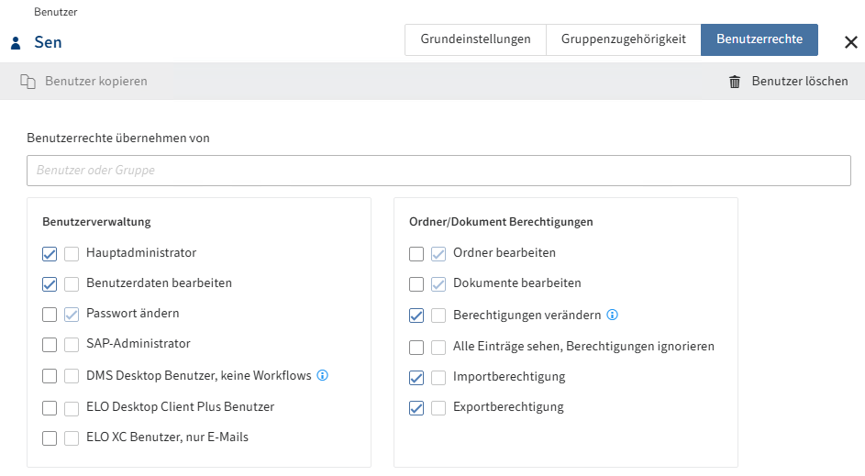
Task: Enable the first Alle Einträge sehen checkbox
Action: pos(416,348)
